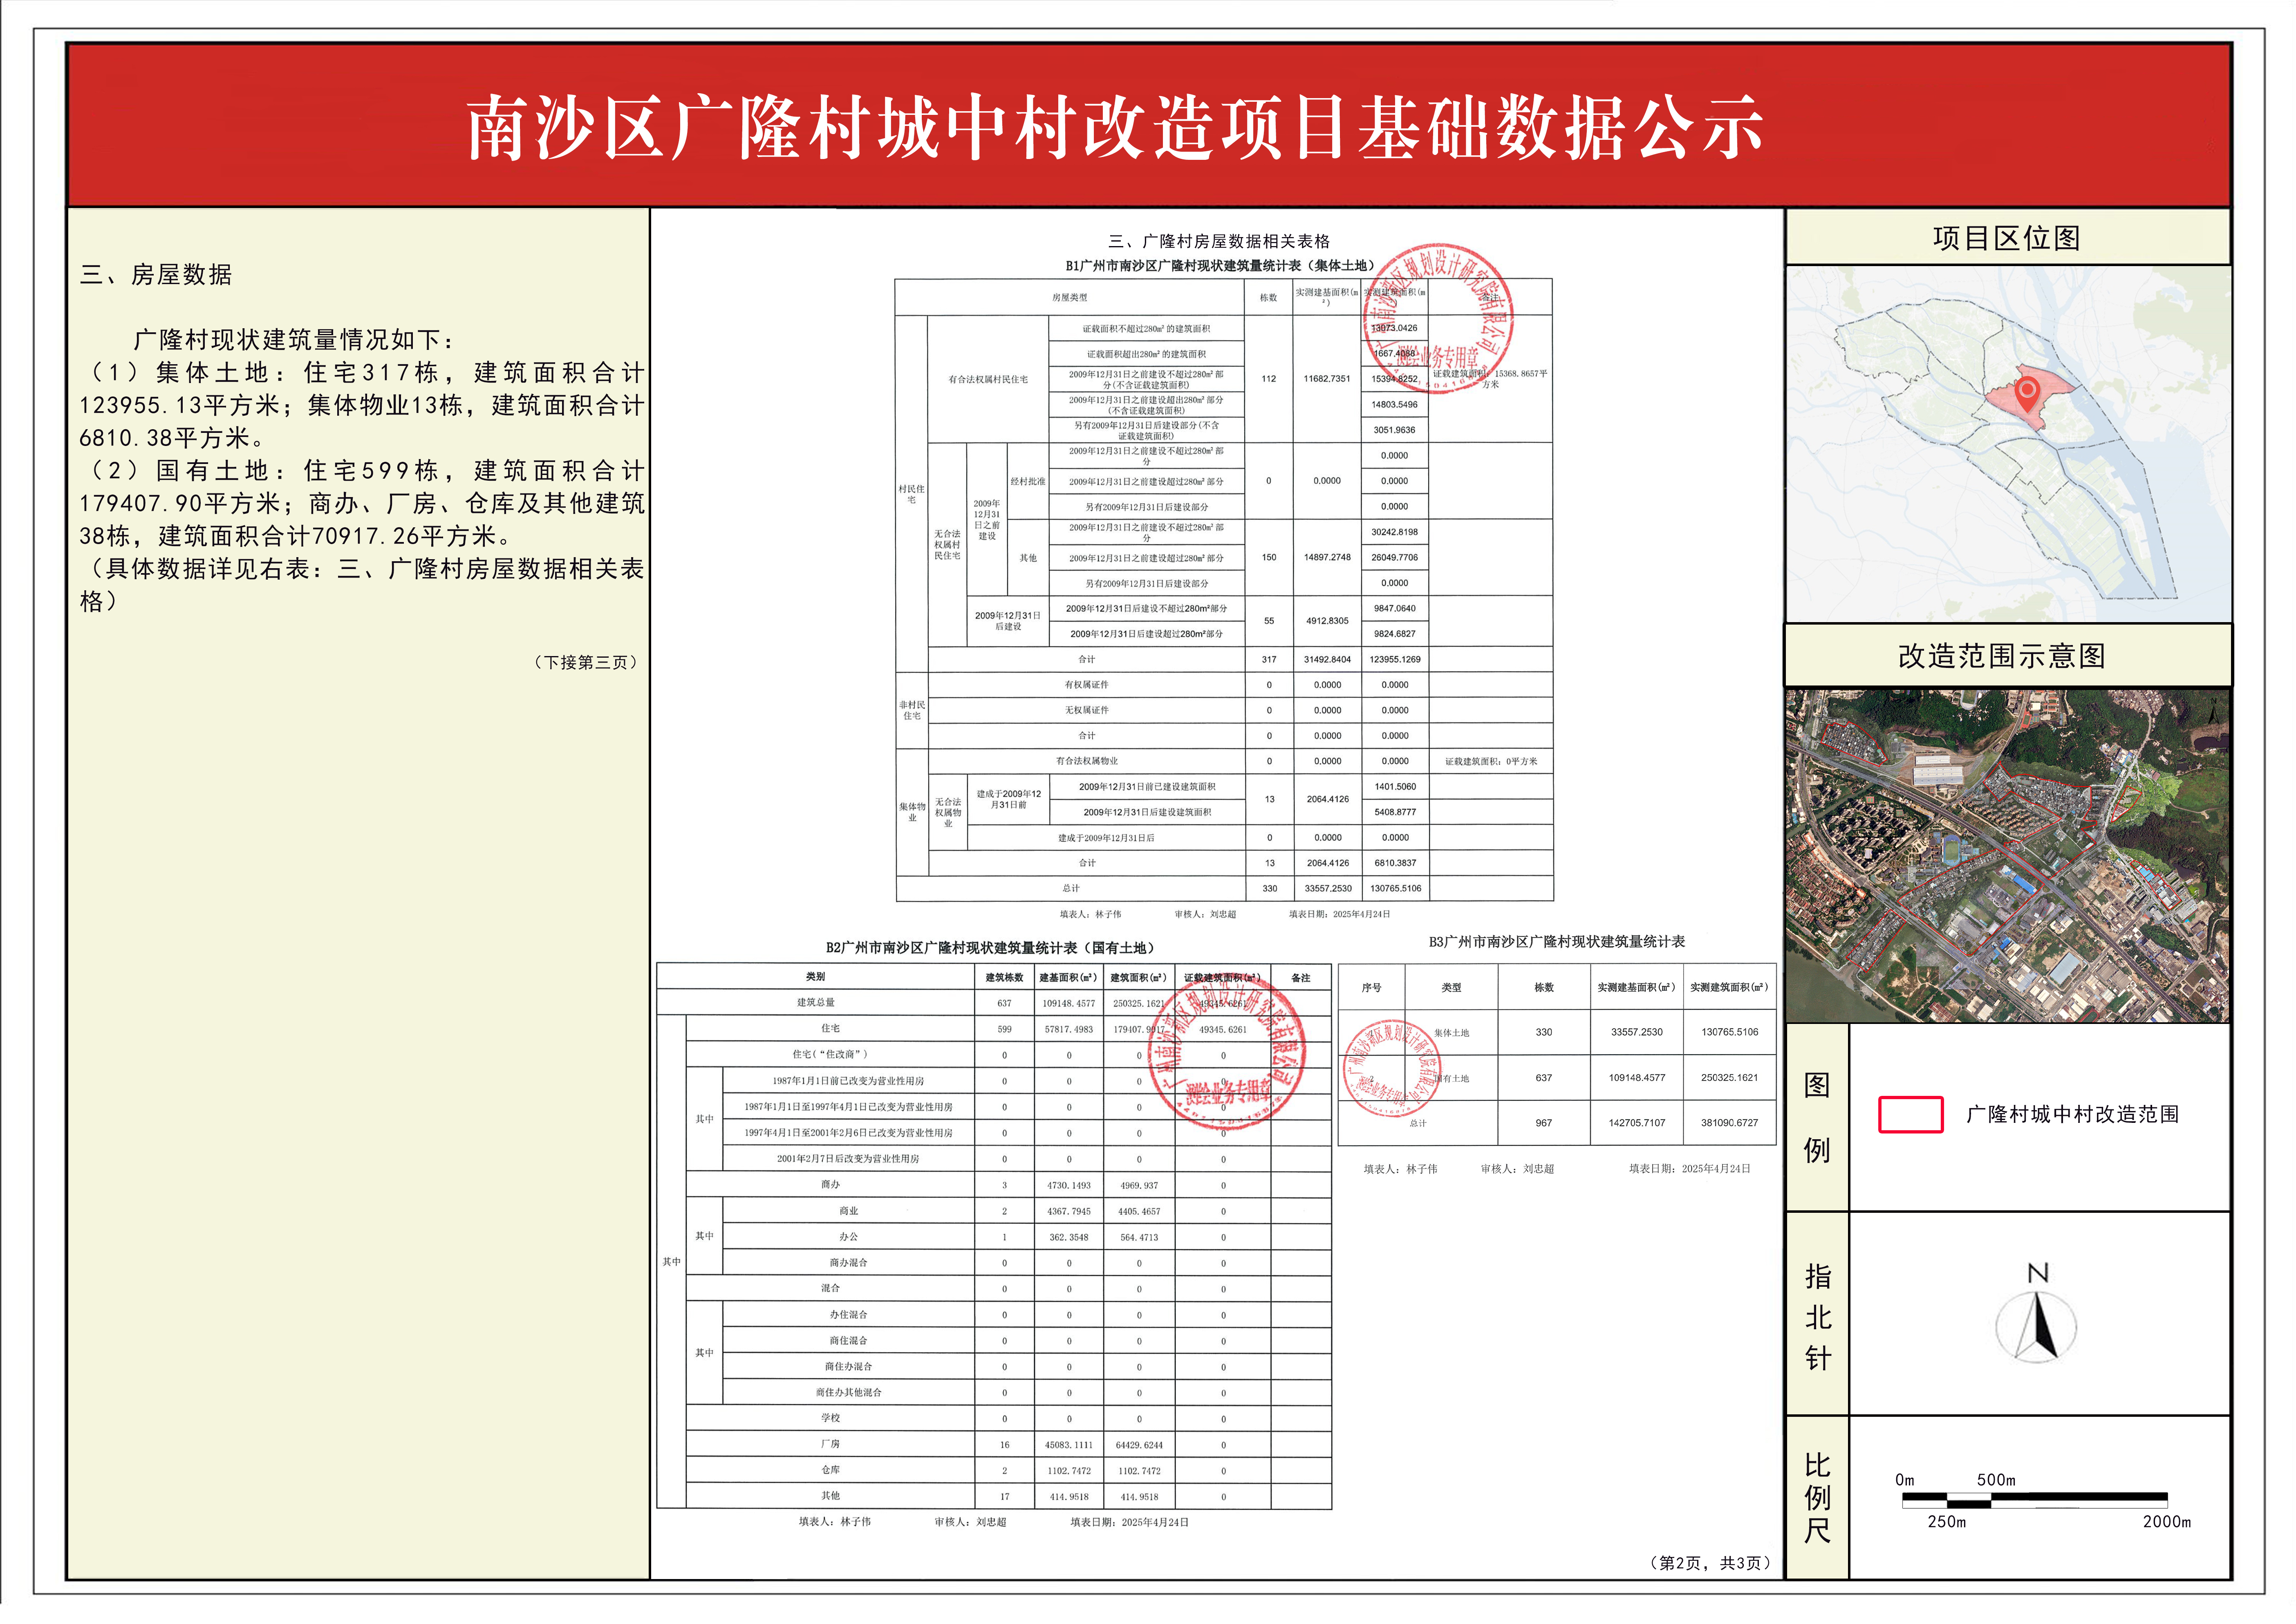Click cell 6810.3837 in the B1 table

(x=1395, y=863)
